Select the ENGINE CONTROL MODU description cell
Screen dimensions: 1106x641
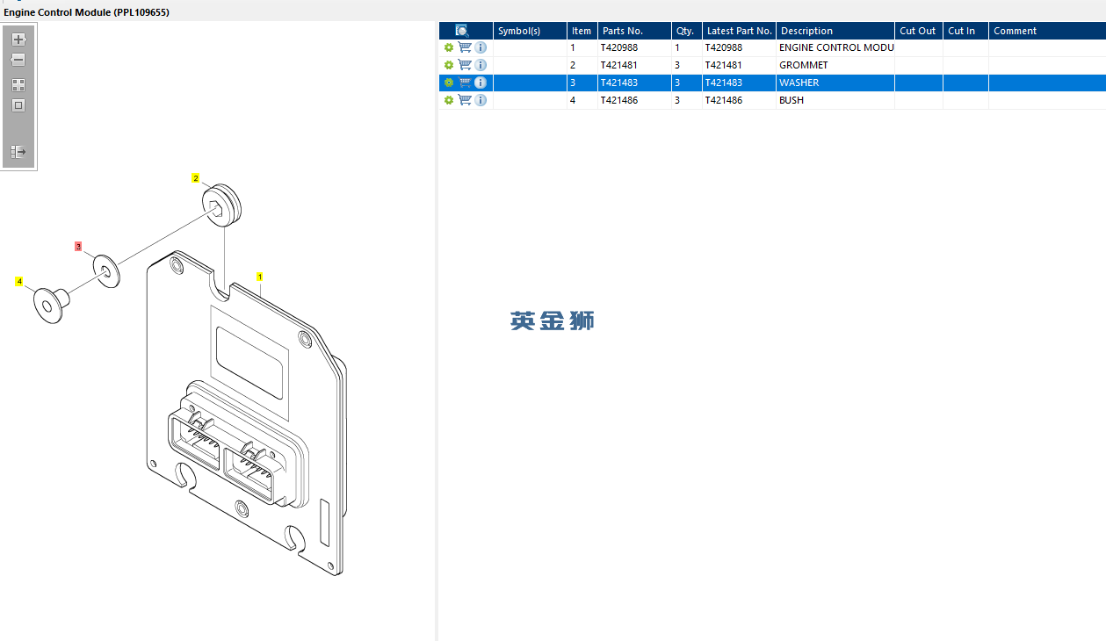point(835,47)
